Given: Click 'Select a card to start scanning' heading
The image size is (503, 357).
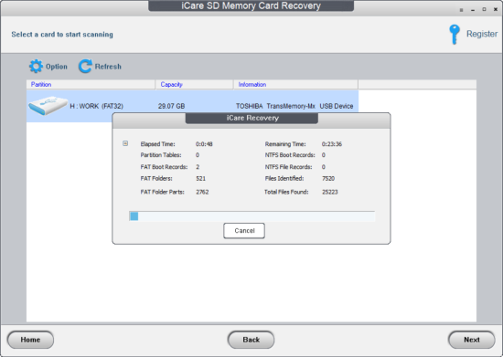Looking at the screenshot, I should point(62,35).
